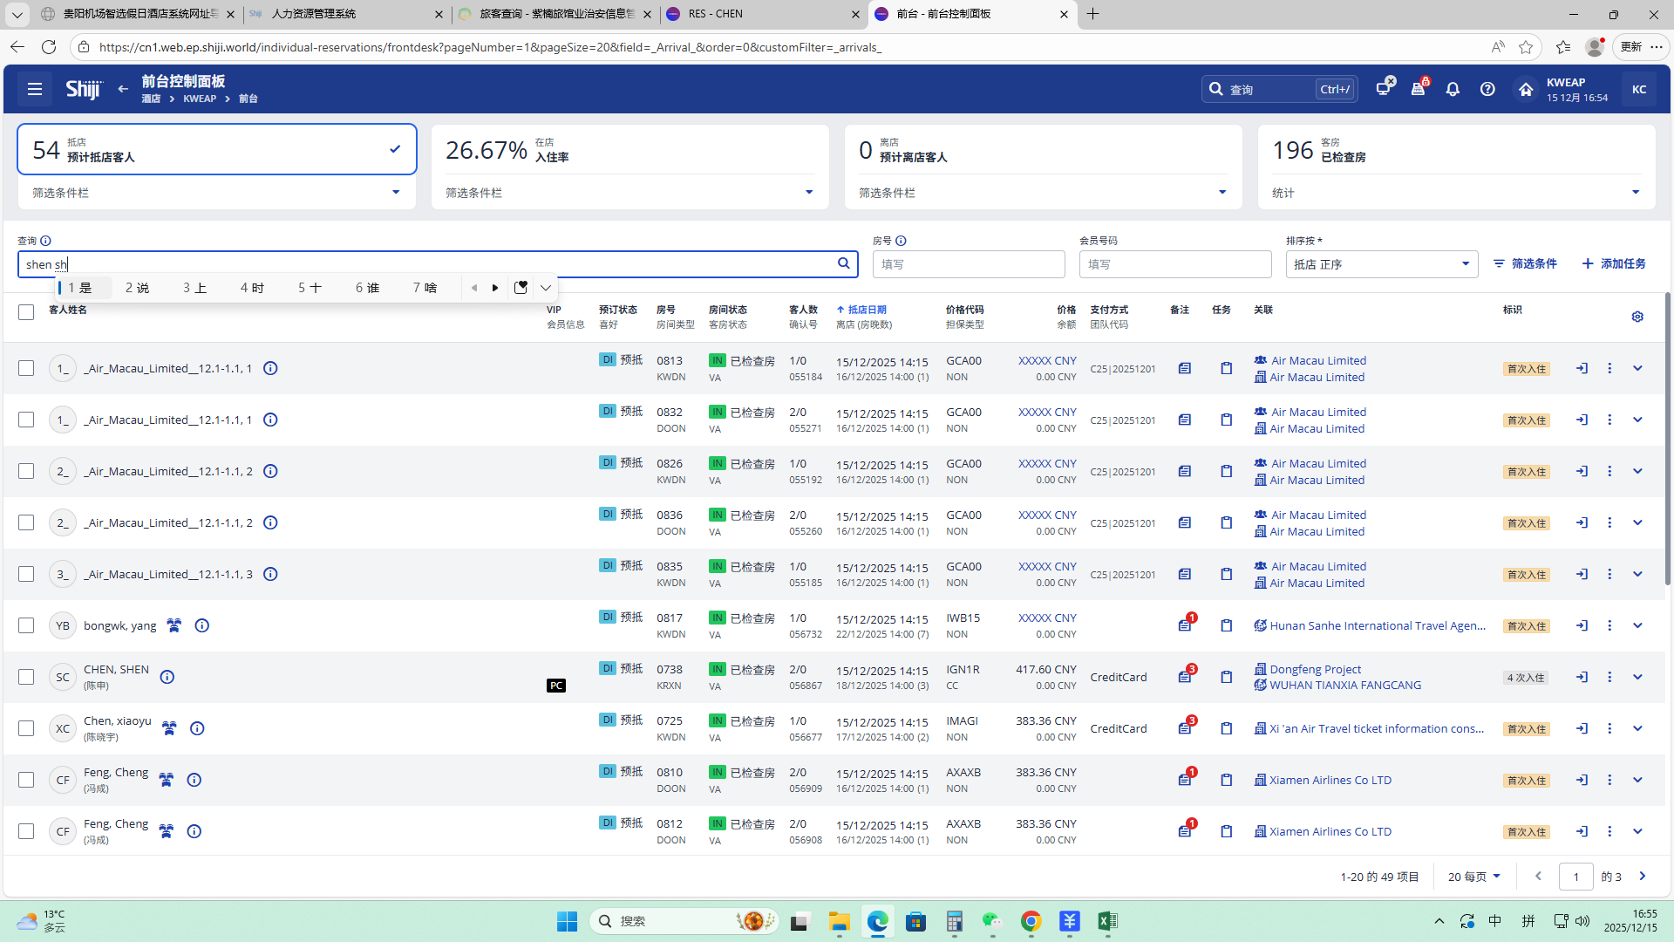The height and width of the screenshot is (942, 1674).
Task: Click the 房号 room number input field
Action: [x=968, y=264]
